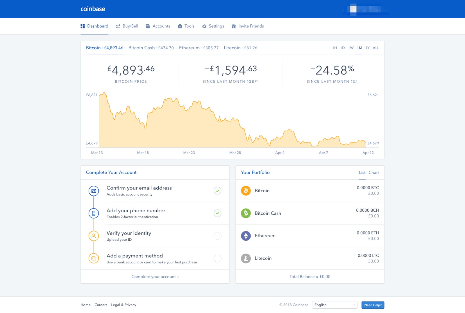Click the Accounts wallet icon
The width and height of the screenshot is (465, 313).
148,26
